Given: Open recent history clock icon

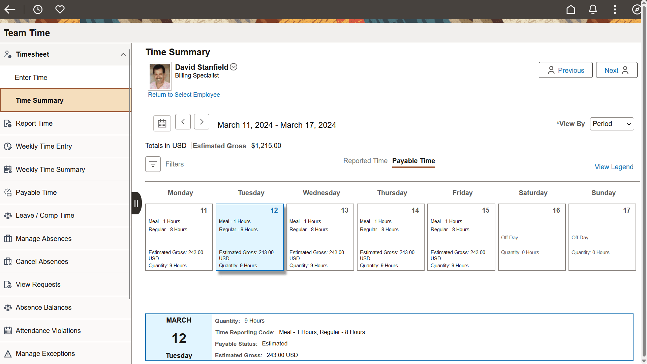Looking at the screenshot, I should click(x=38, y=9).
